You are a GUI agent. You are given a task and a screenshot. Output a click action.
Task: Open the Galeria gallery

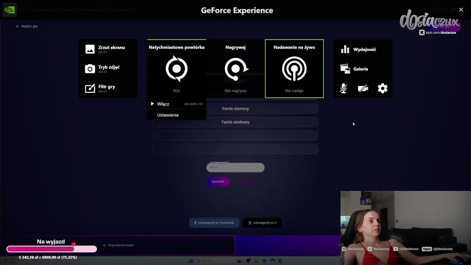[354, 69]
